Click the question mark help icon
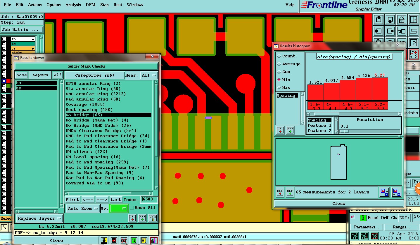The width and height of the screenshot is (420, 245). [x=413, y=43]
